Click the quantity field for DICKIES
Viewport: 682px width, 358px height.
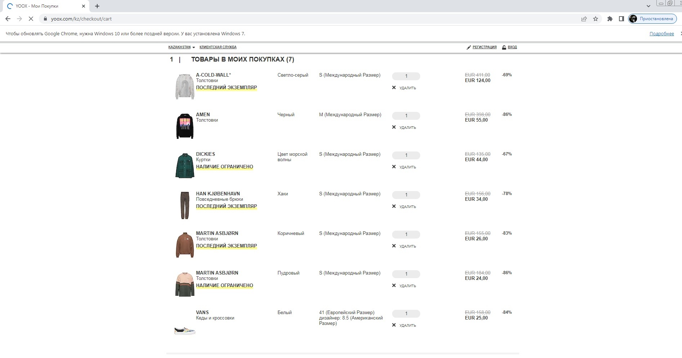(x=406, y=155)
